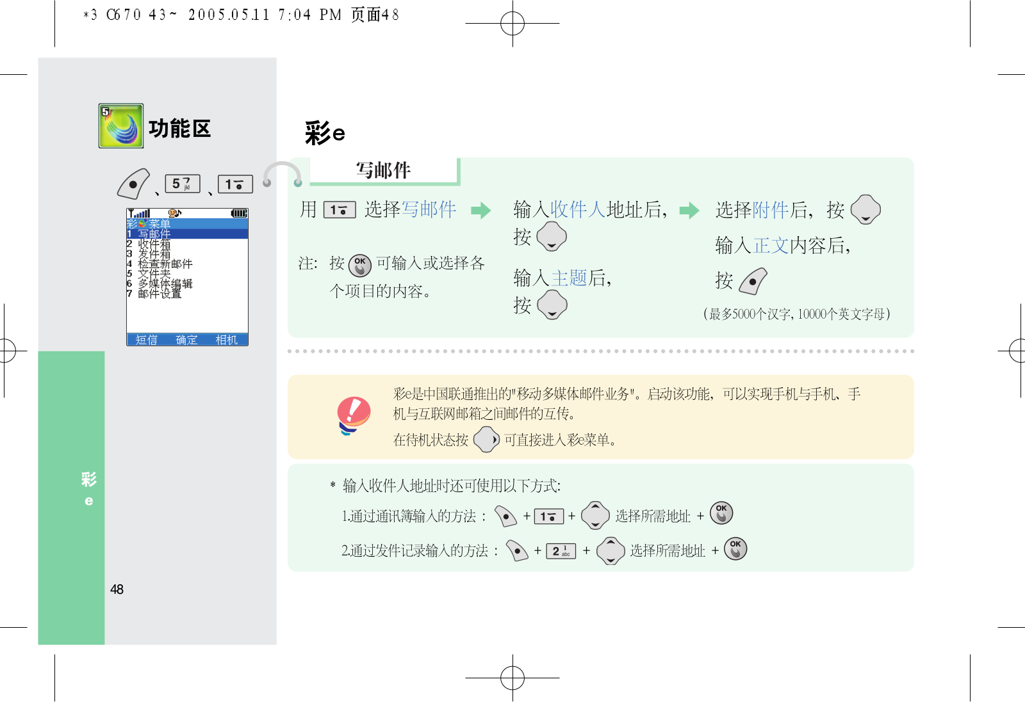
Task: Click the blue 主题 text
Action: tap(569, 278)
